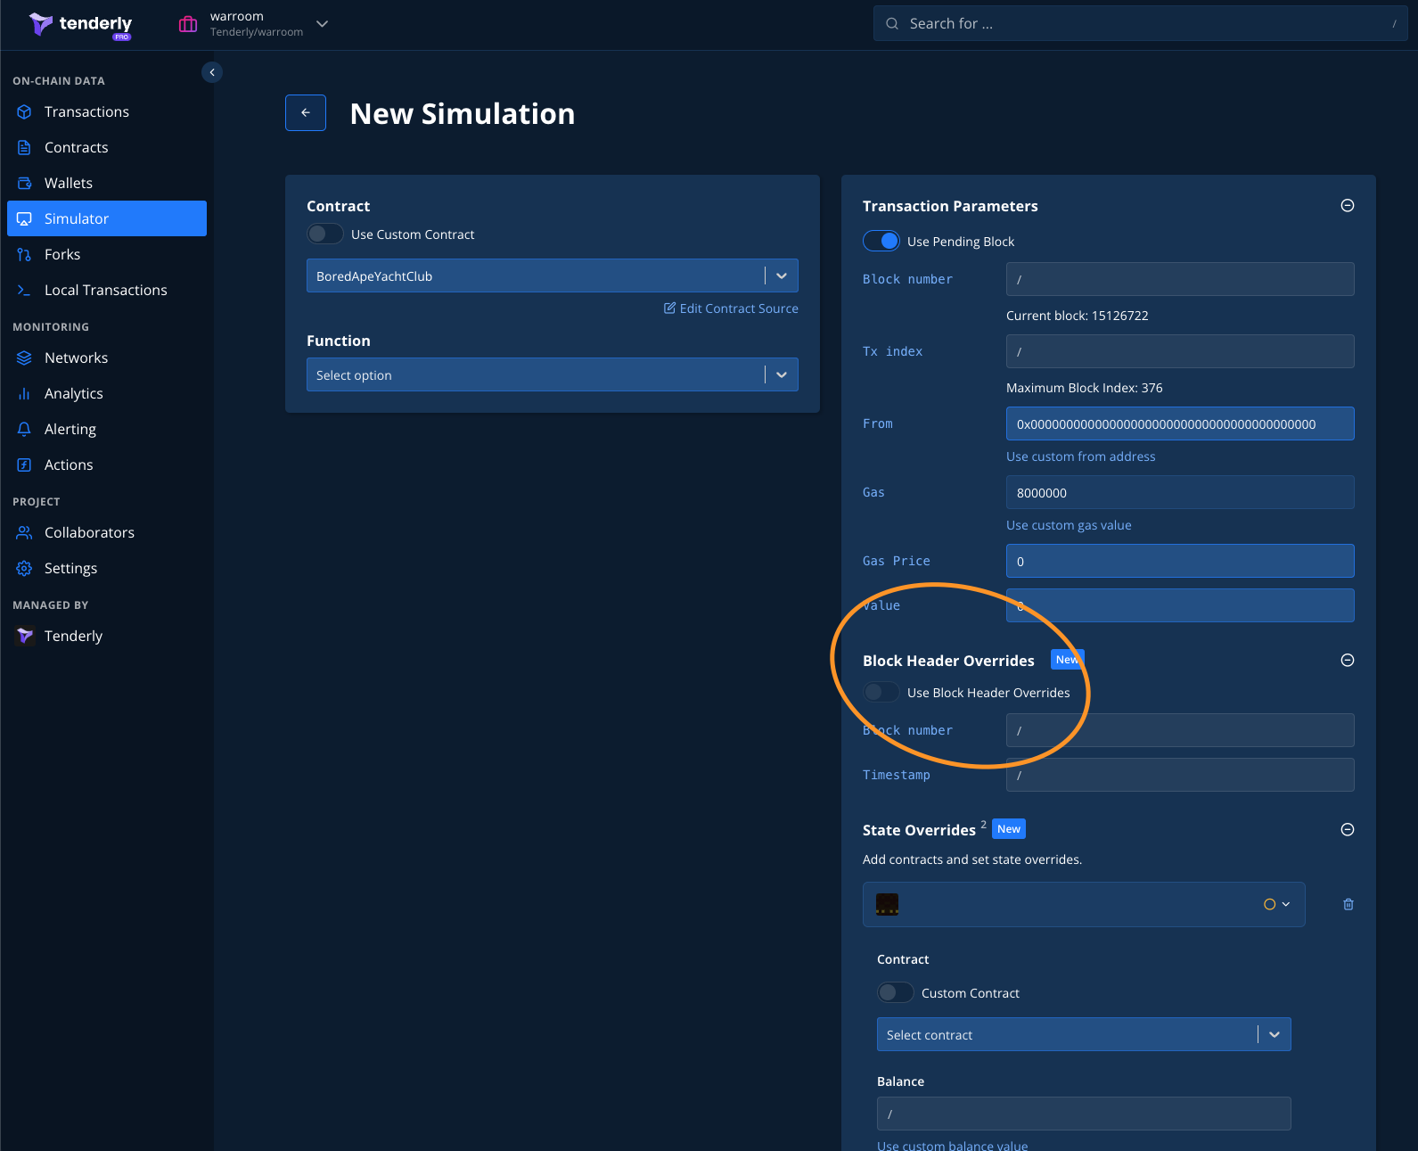Click the Analytics bar chart icon

click(x=24, y=393)
